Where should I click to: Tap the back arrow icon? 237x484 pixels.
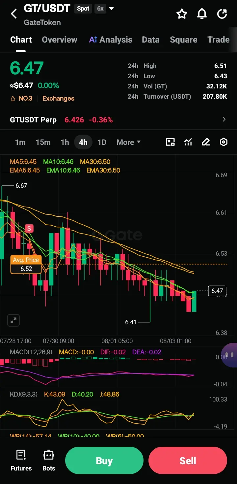click(13, 14)
